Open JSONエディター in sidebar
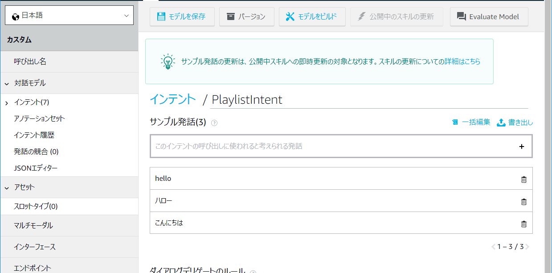The image size is (552, 273). (x=36, y=168)
